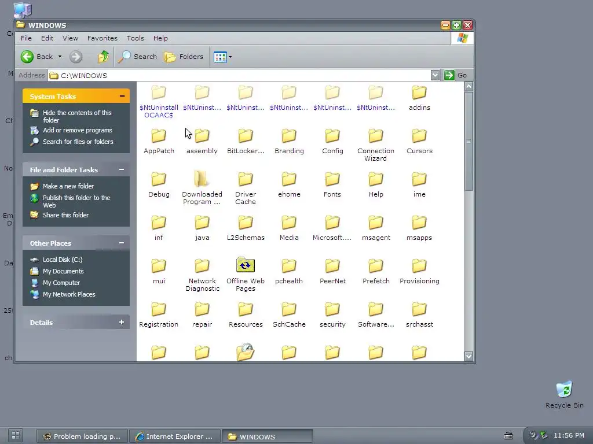593x444 pixels.
Task: Open the Views dropdown arrow
Action: point(230,57)
